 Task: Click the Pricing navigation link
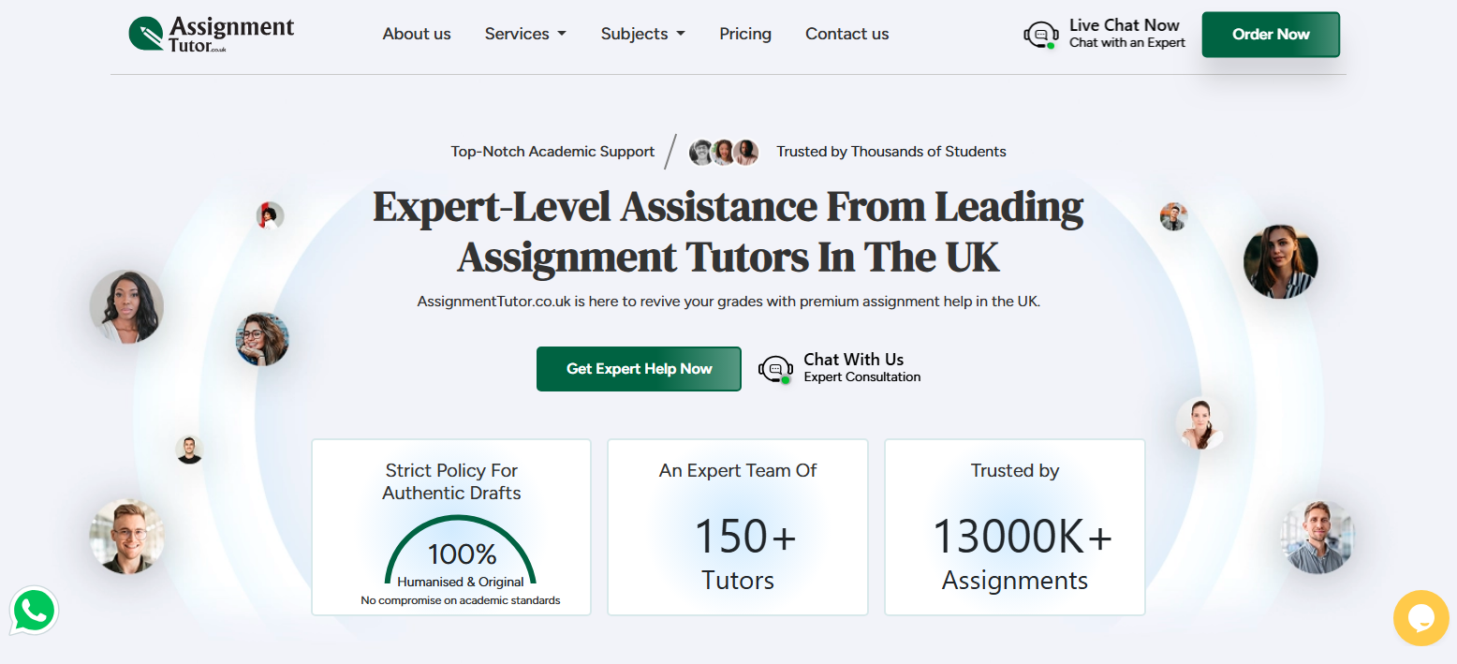(x=744, y=34)
